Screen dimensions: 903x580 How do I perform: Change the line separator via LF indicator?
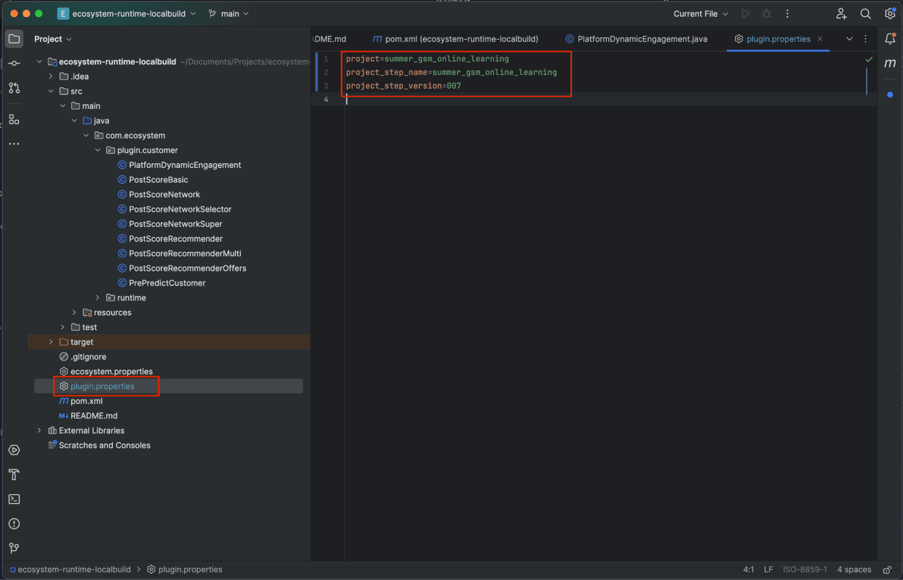tap(768, 569)
